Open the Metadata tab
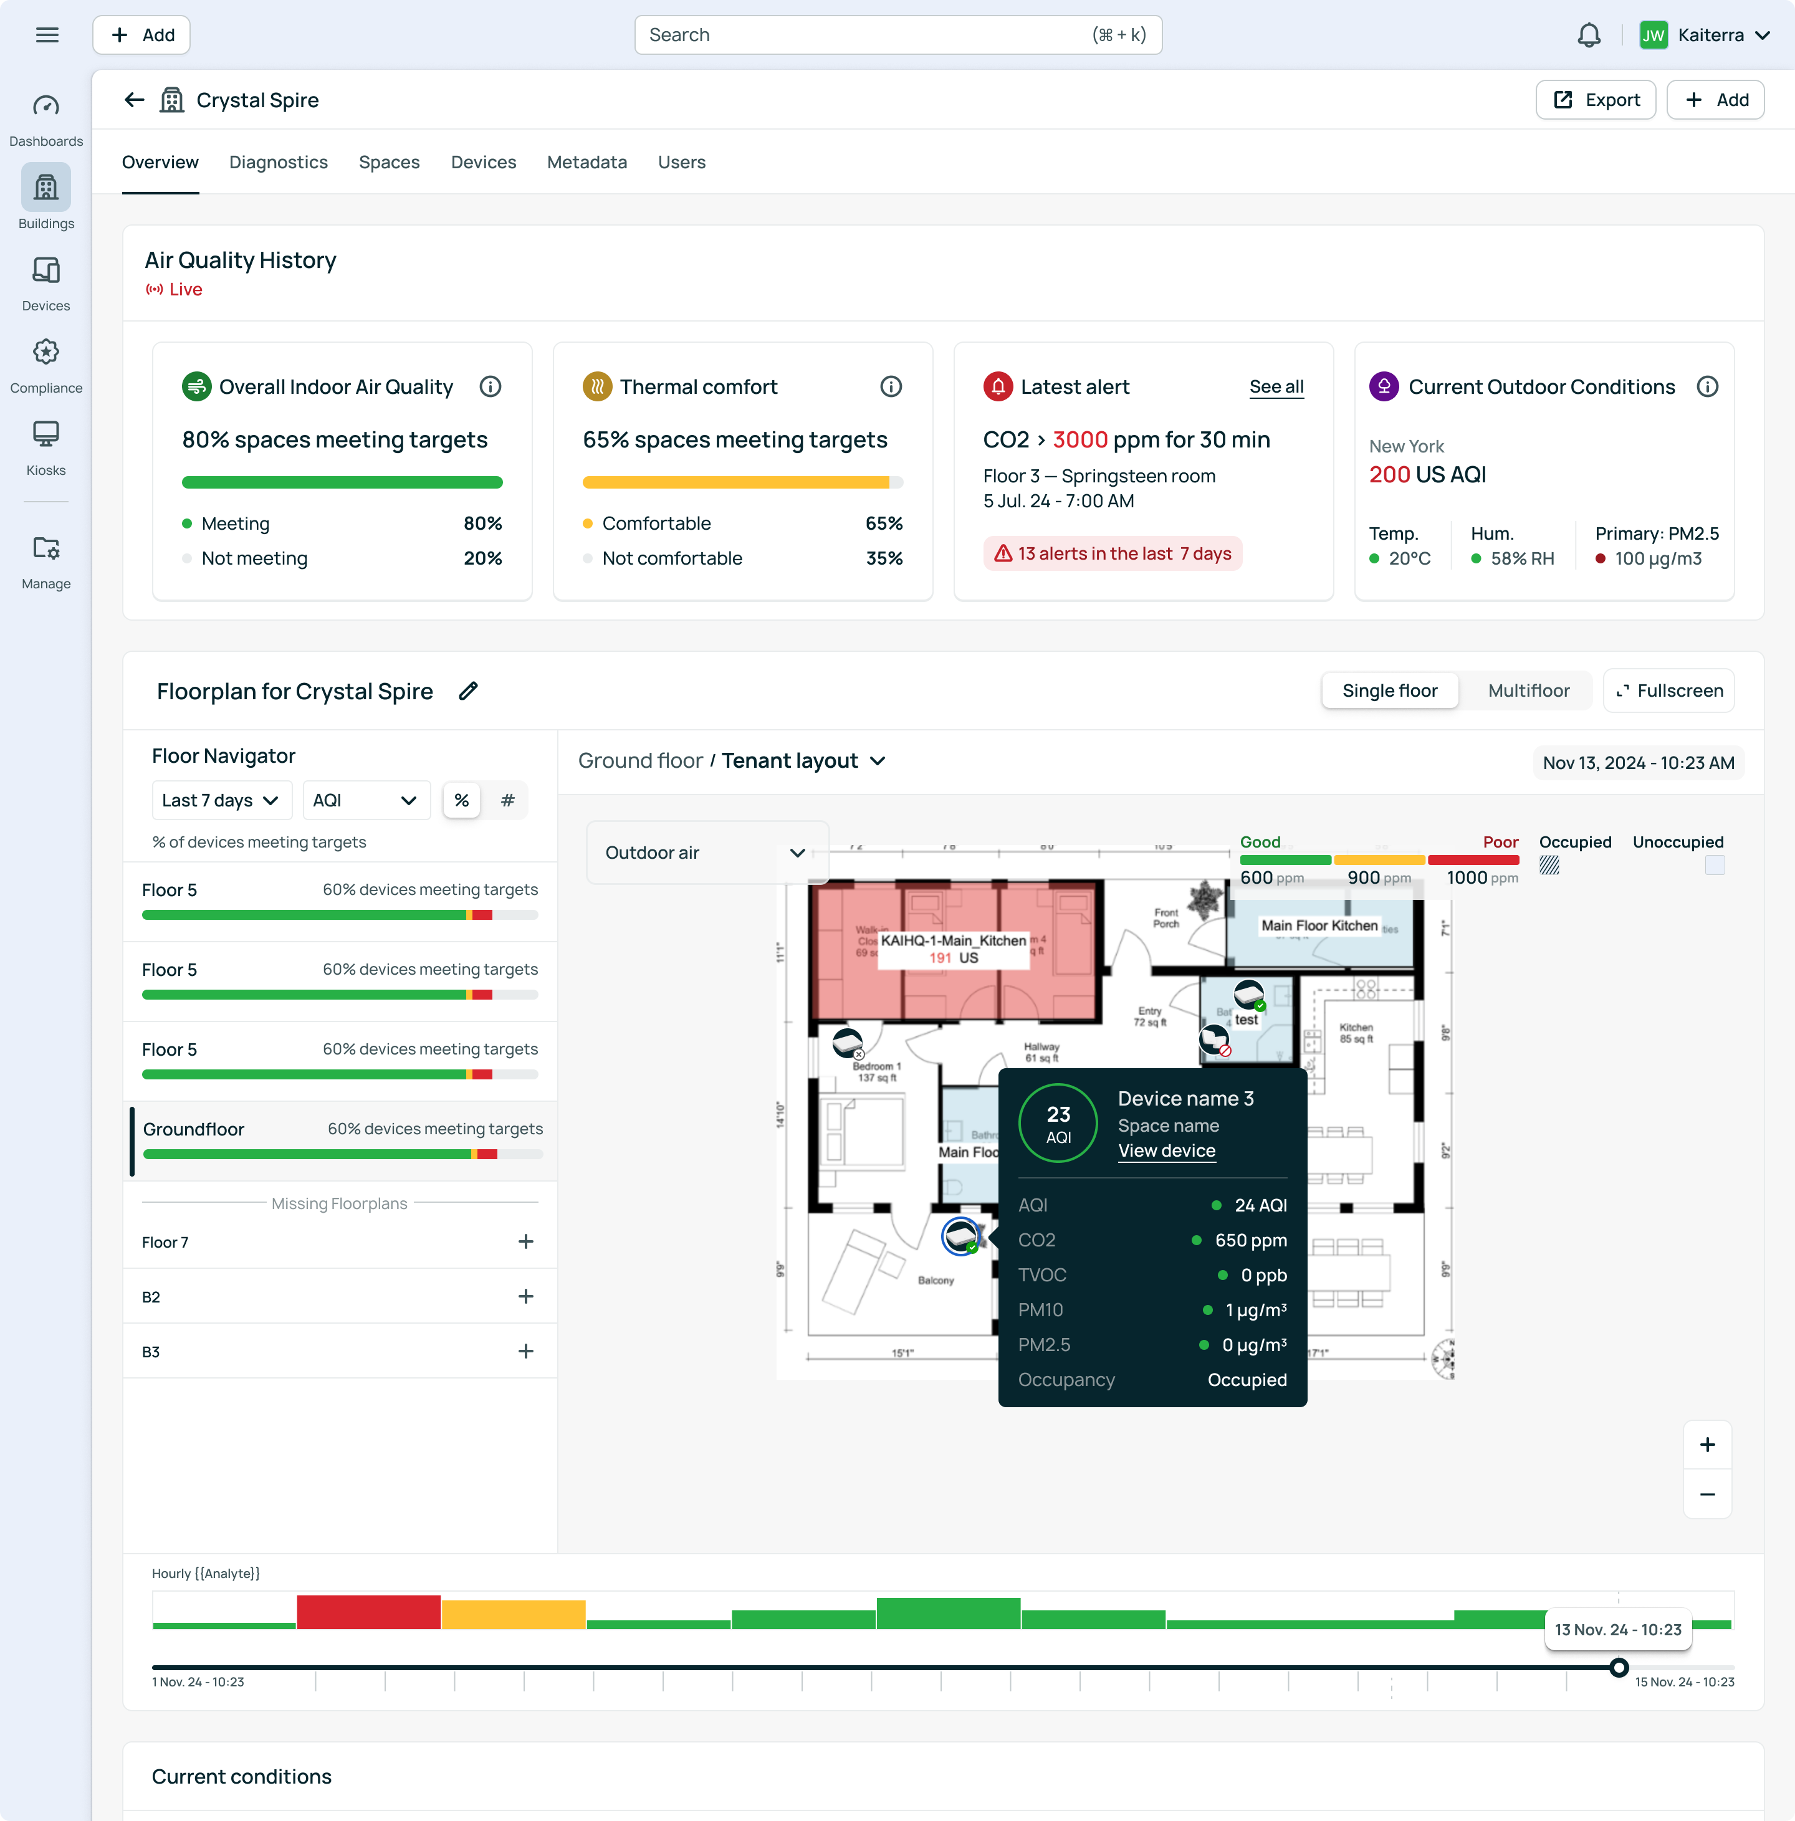Screen dimensions: 1795x1821 [x=586, y=162]
